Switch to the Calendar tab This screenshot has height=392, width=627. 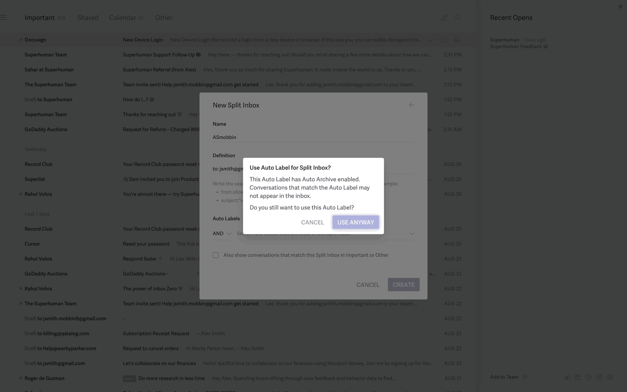click(x=126, y=18)
